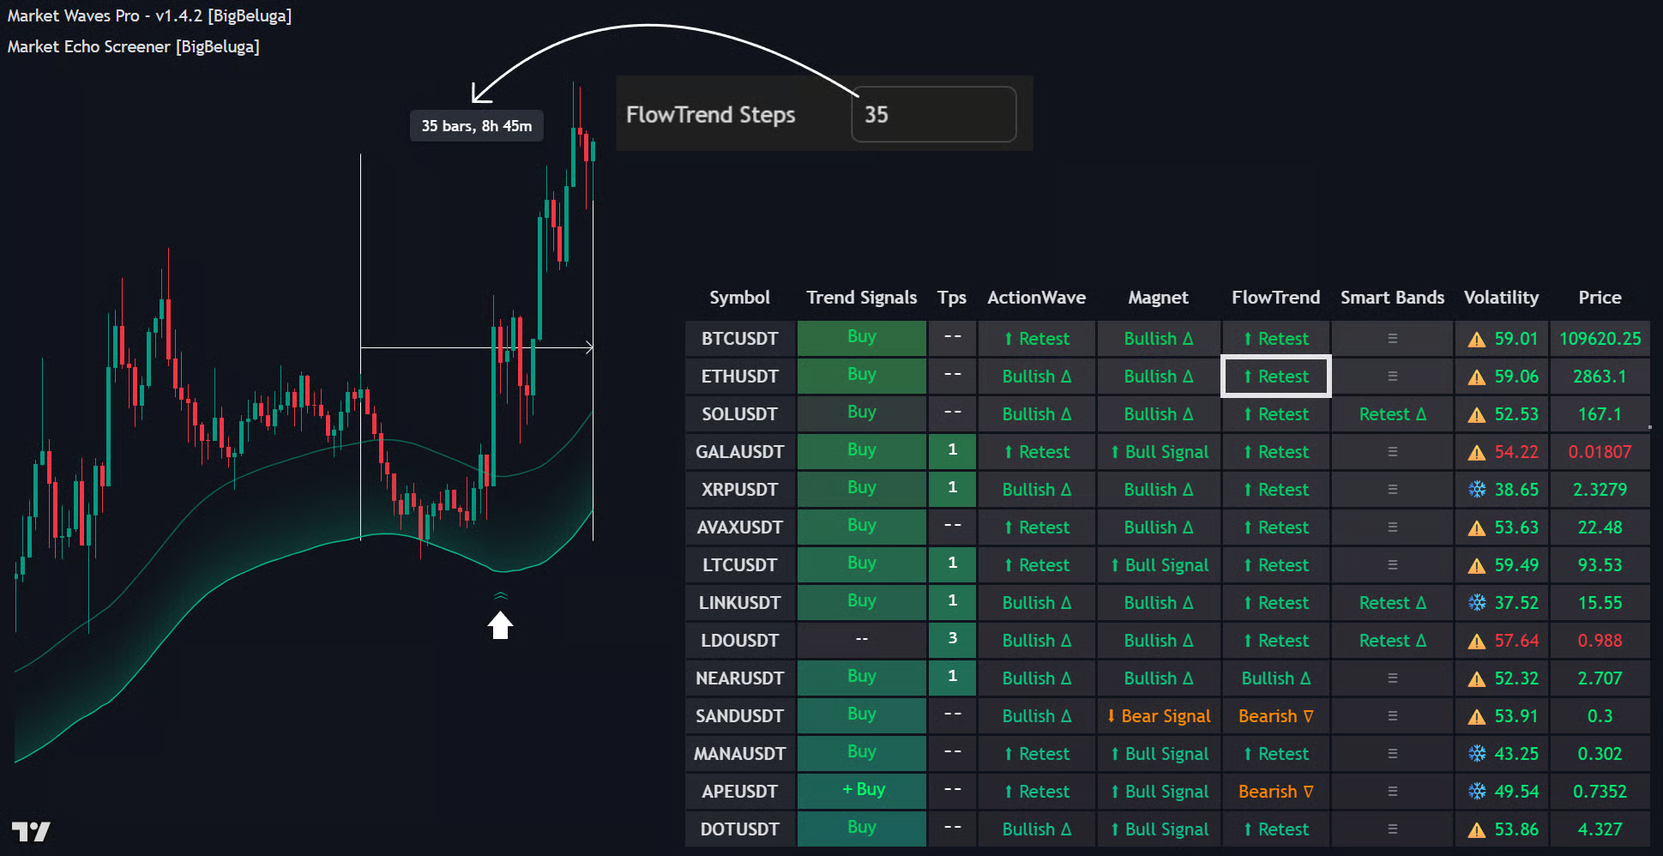
Task: Click the BTCUSDT Buy signal cell
Action: [861, 337]
